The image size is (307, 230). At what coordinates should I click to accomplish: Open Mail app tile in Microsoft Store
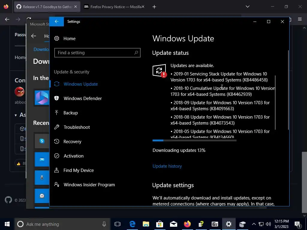(x=42, y=159)
